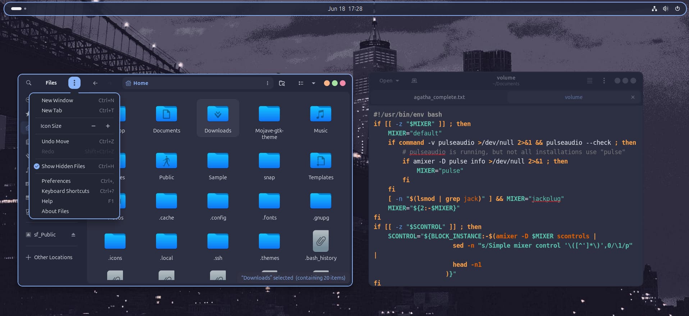689x316 pixels.
Task: Click the MIXER="pulse" line in editor
Action: 440,171
